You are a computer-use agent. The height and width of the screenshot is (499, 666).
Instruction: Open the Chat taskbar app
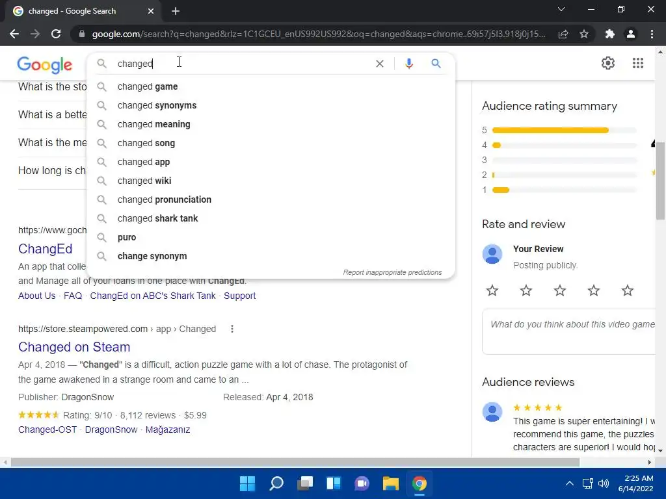coord(362,483)
